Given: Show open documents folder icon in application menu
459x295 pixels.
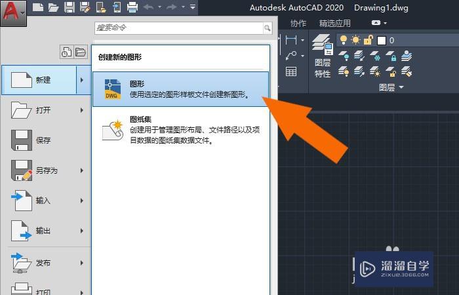Looking at the screenshot, I should (x=81, y=52).
